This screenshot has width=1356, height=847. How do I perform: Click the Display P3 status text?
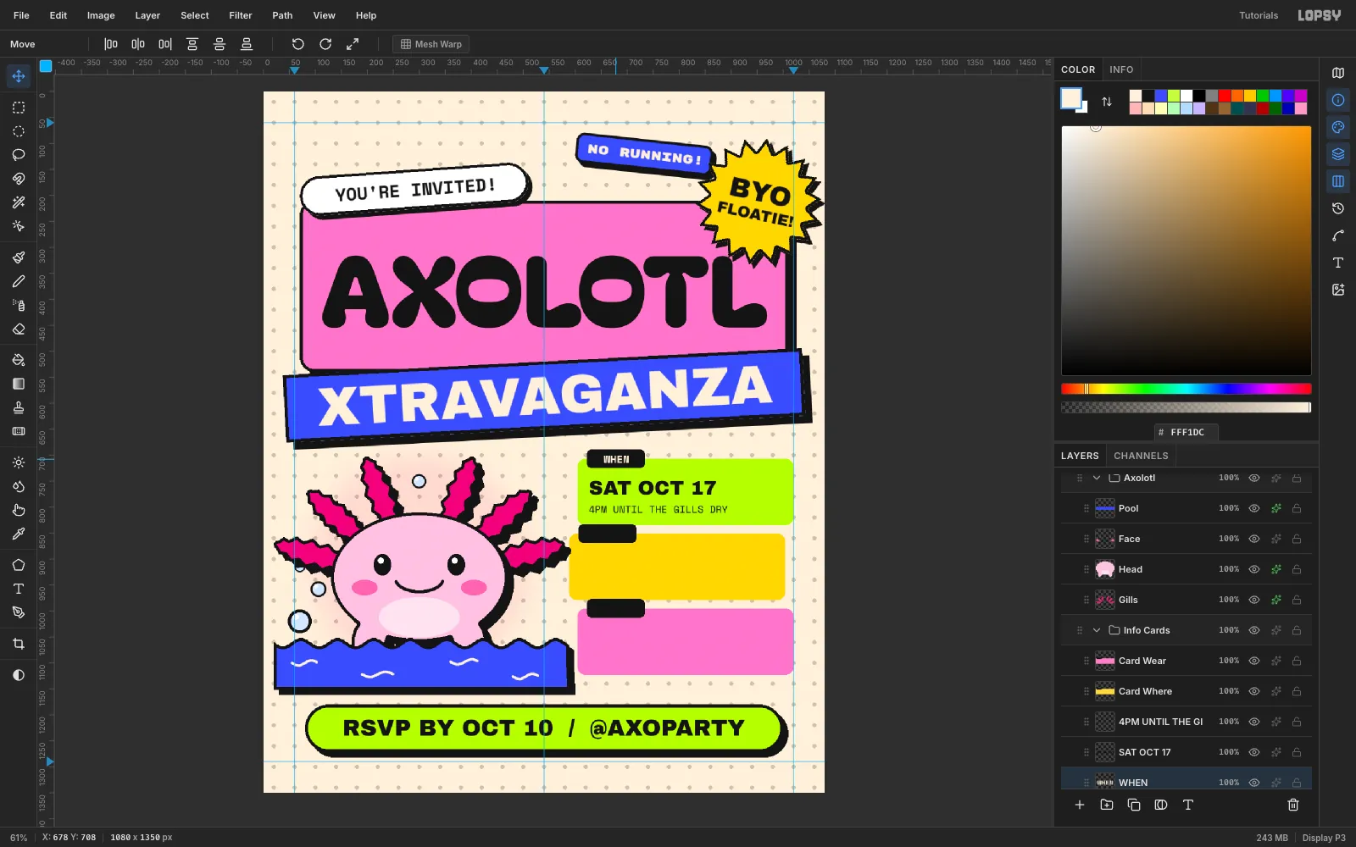click(1324, 838)
